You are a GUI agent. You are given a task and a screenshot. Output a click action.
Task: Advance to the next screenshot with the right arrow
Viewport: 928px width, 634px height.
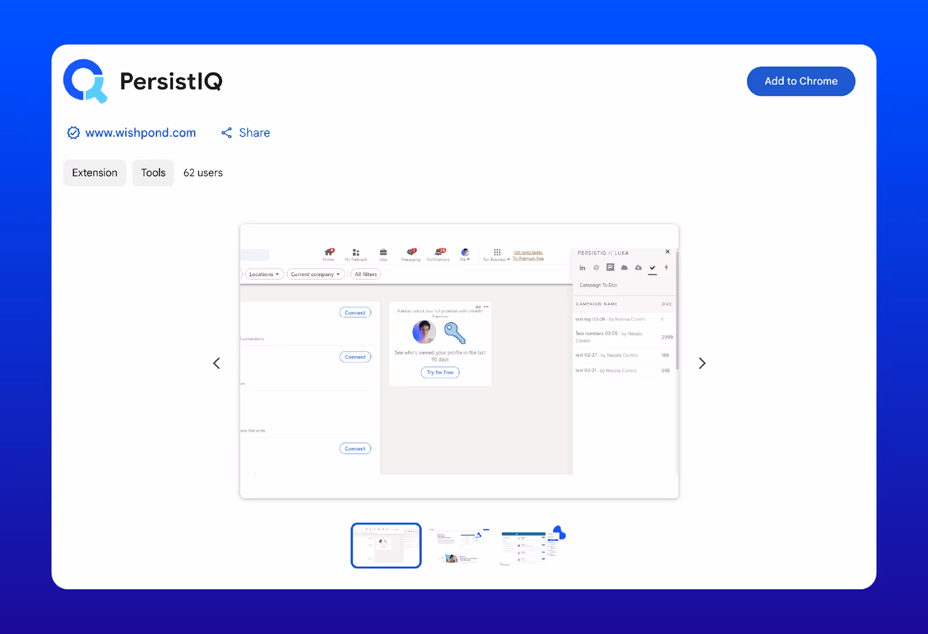[702, 363]
